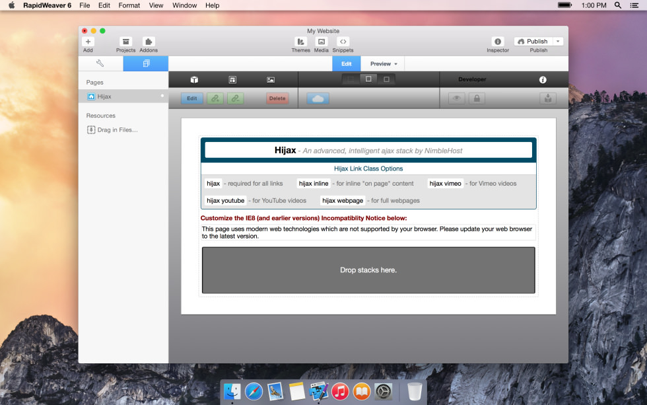Click the stack info icon

point(543,80)
